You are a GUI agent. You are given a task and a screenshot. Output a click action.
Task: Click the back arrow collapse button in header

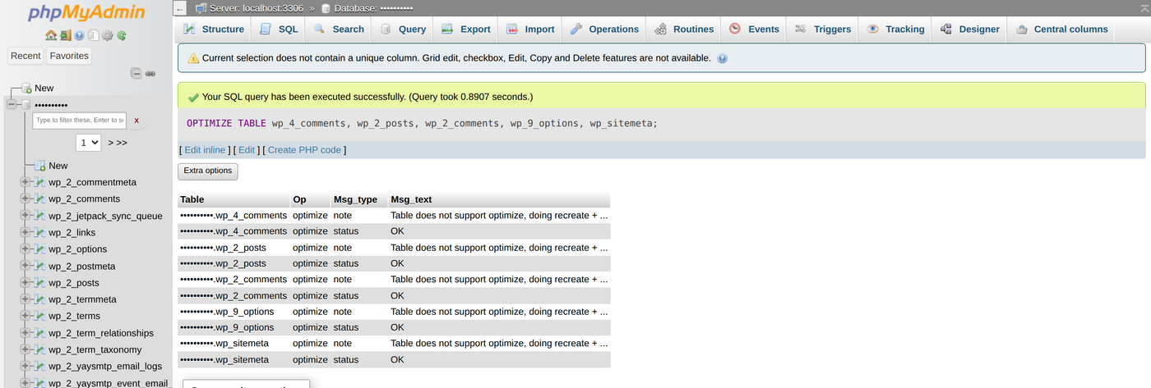tap(181, 8)
